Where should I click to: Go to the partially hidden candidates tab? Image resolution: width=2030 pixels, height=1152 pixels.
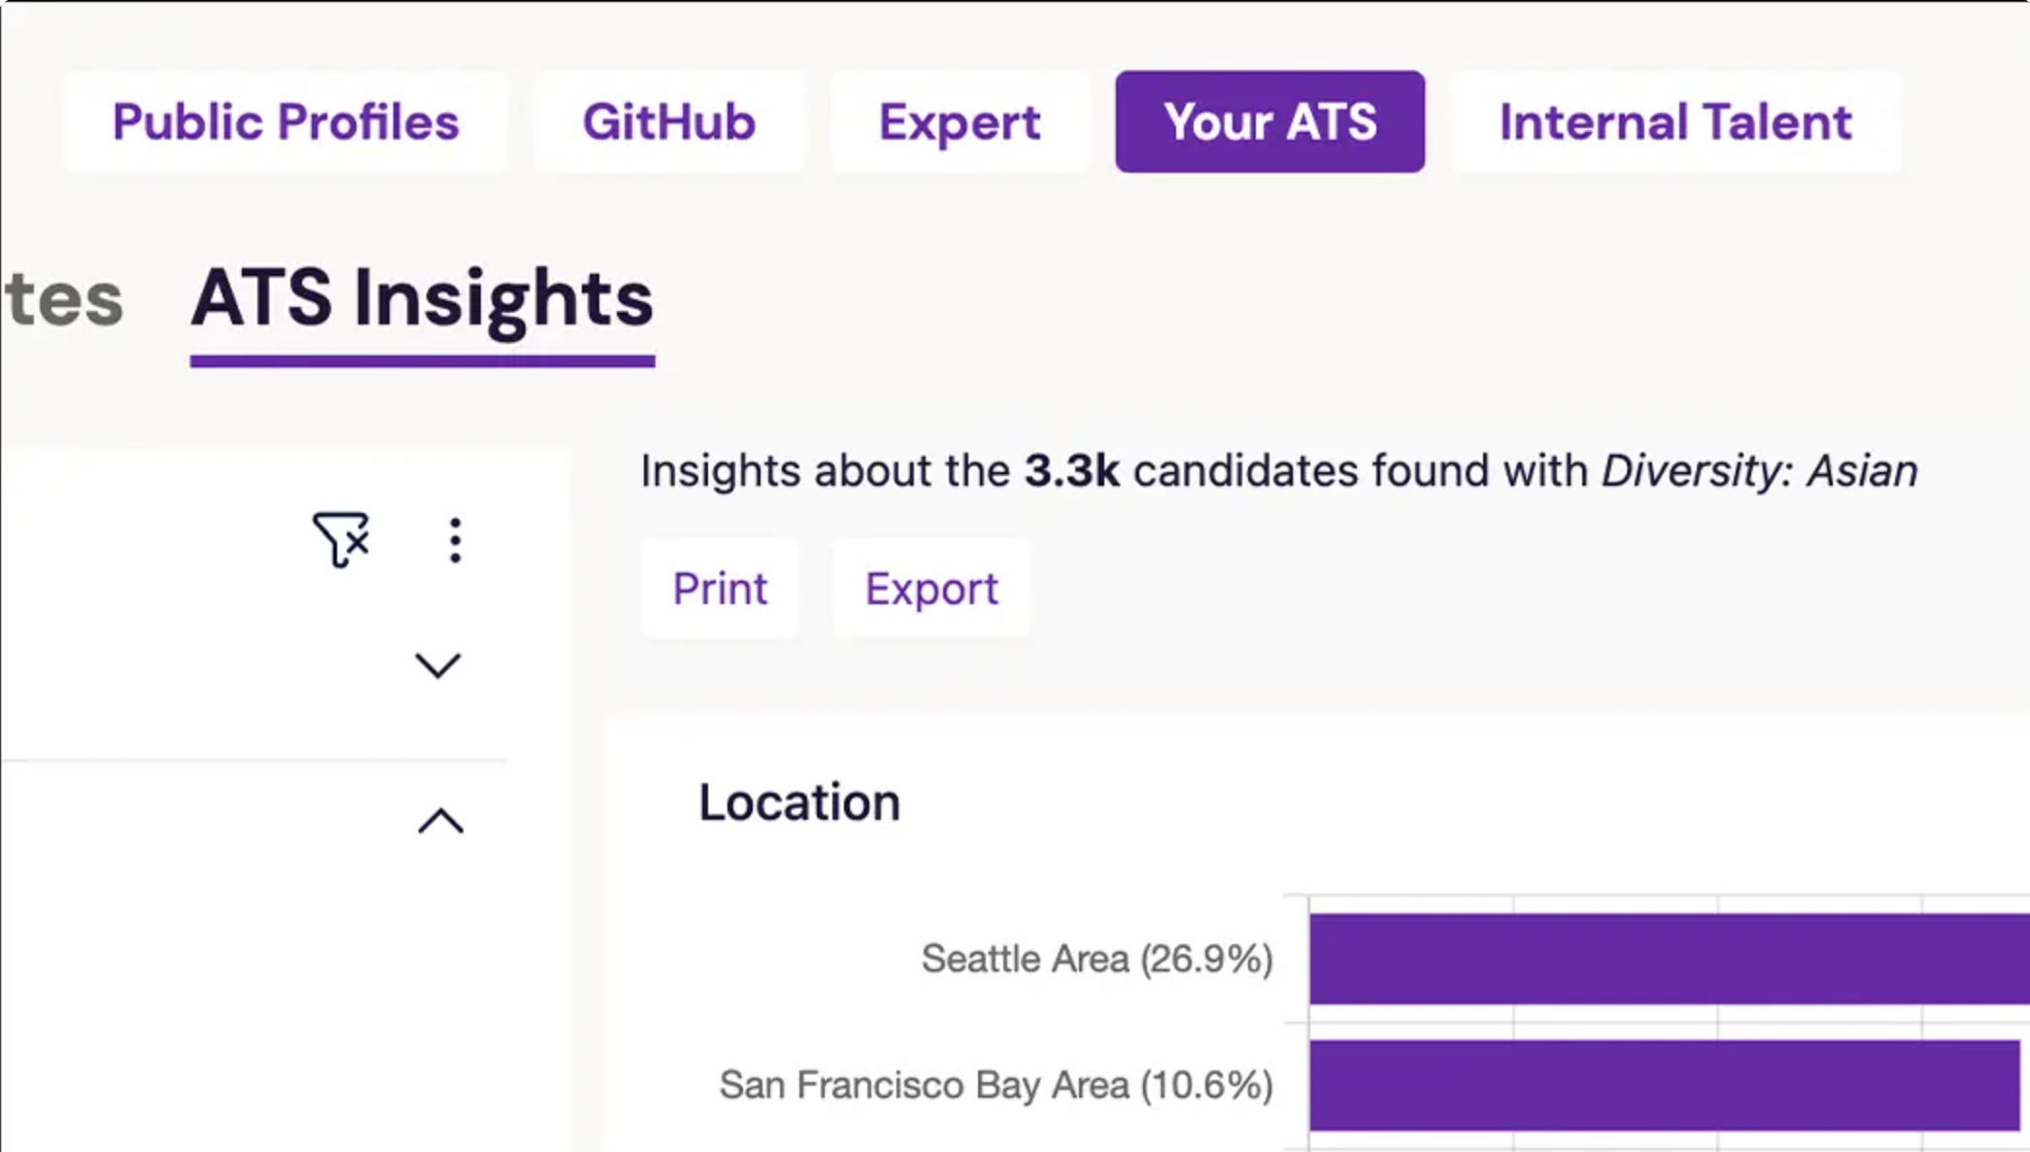click(63, 299)
